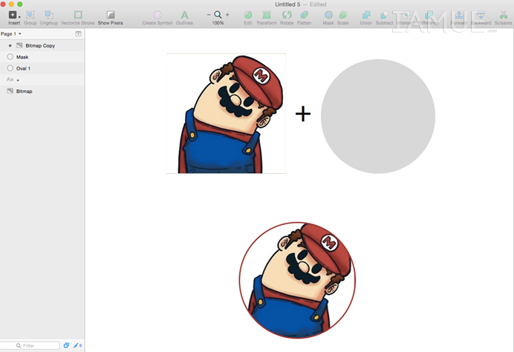Collapse pages list panel button
Screen dimensions: 514x352
click(x=78, y=33)
